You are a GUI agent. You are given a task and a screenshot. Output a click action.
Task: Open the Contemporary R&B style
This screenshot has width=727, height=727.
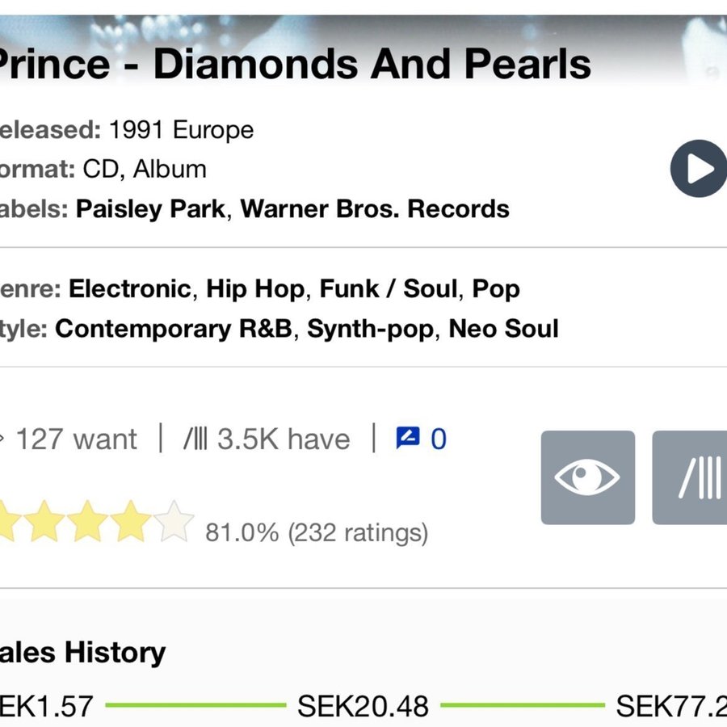tap(173, 329)
